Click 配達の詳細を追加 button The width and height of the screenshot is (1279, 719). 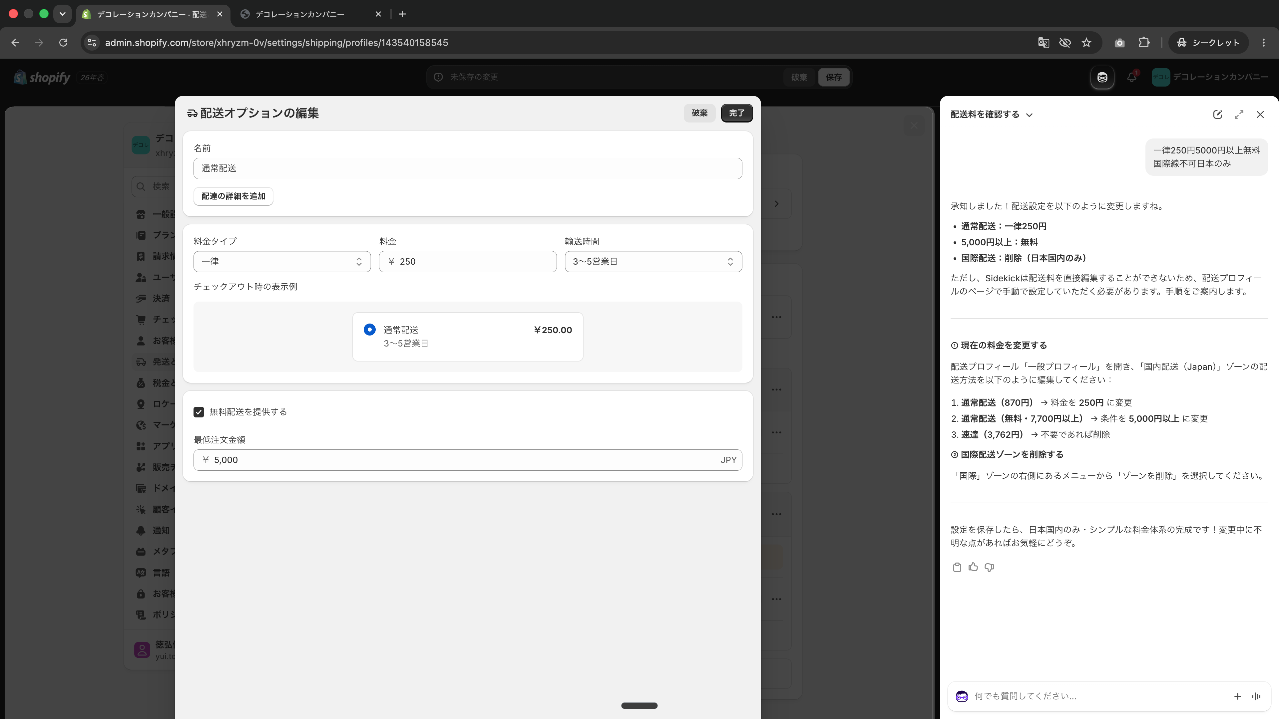tap(233, 196)
